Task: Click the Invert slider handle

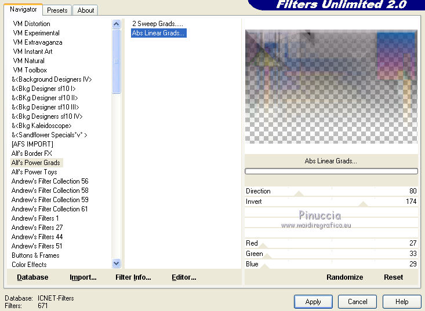Action: click(363, 204)
